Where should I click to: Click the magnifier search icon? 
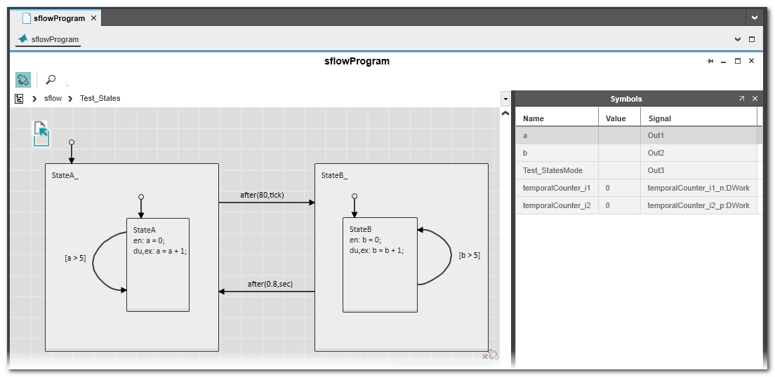pyautogui.click(x=51, y=79)
